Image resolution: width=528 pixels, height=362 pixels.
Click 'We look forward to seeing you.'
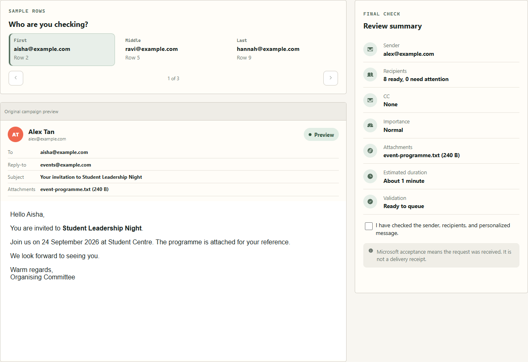(55, 256)
